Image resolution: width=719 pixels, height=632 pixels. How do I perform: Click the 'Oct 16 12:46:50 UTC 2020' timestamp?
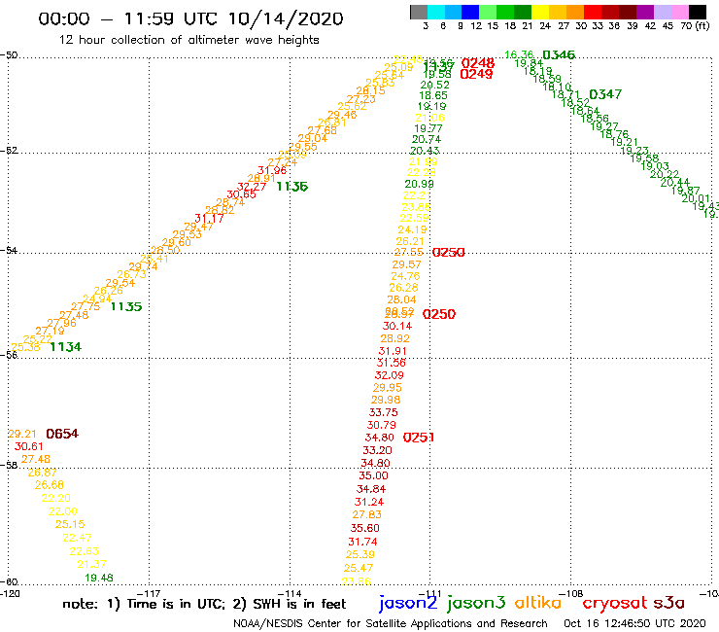tap(634, 623)
